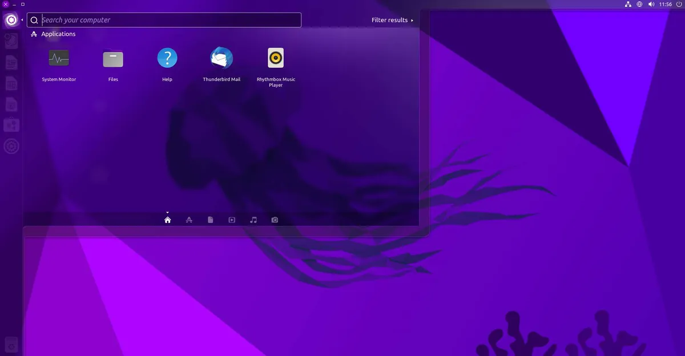Screen dimensions: 685x356
Task: Click the Search your computer field
Action: (x=164, y=20)
